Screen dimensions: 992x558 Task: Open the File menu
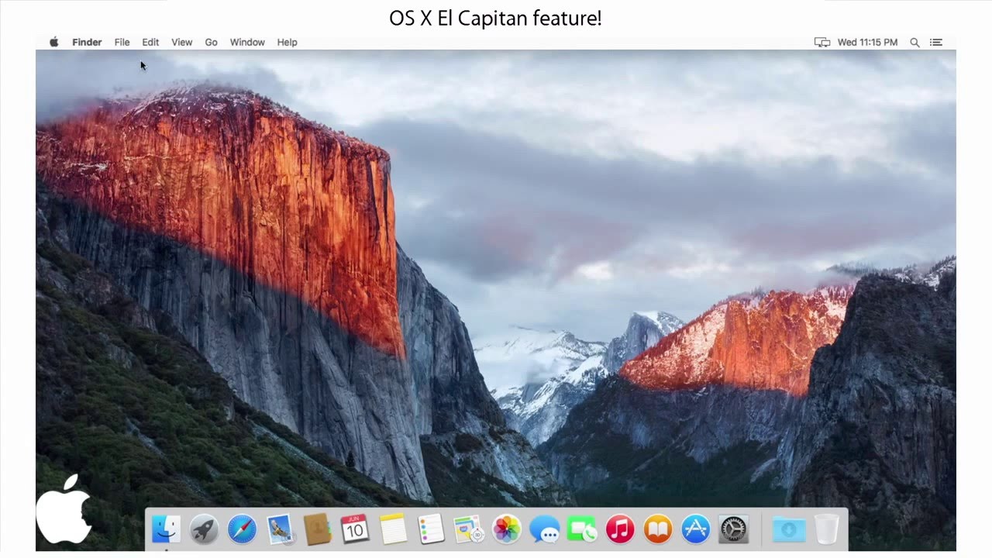(122, 43)
